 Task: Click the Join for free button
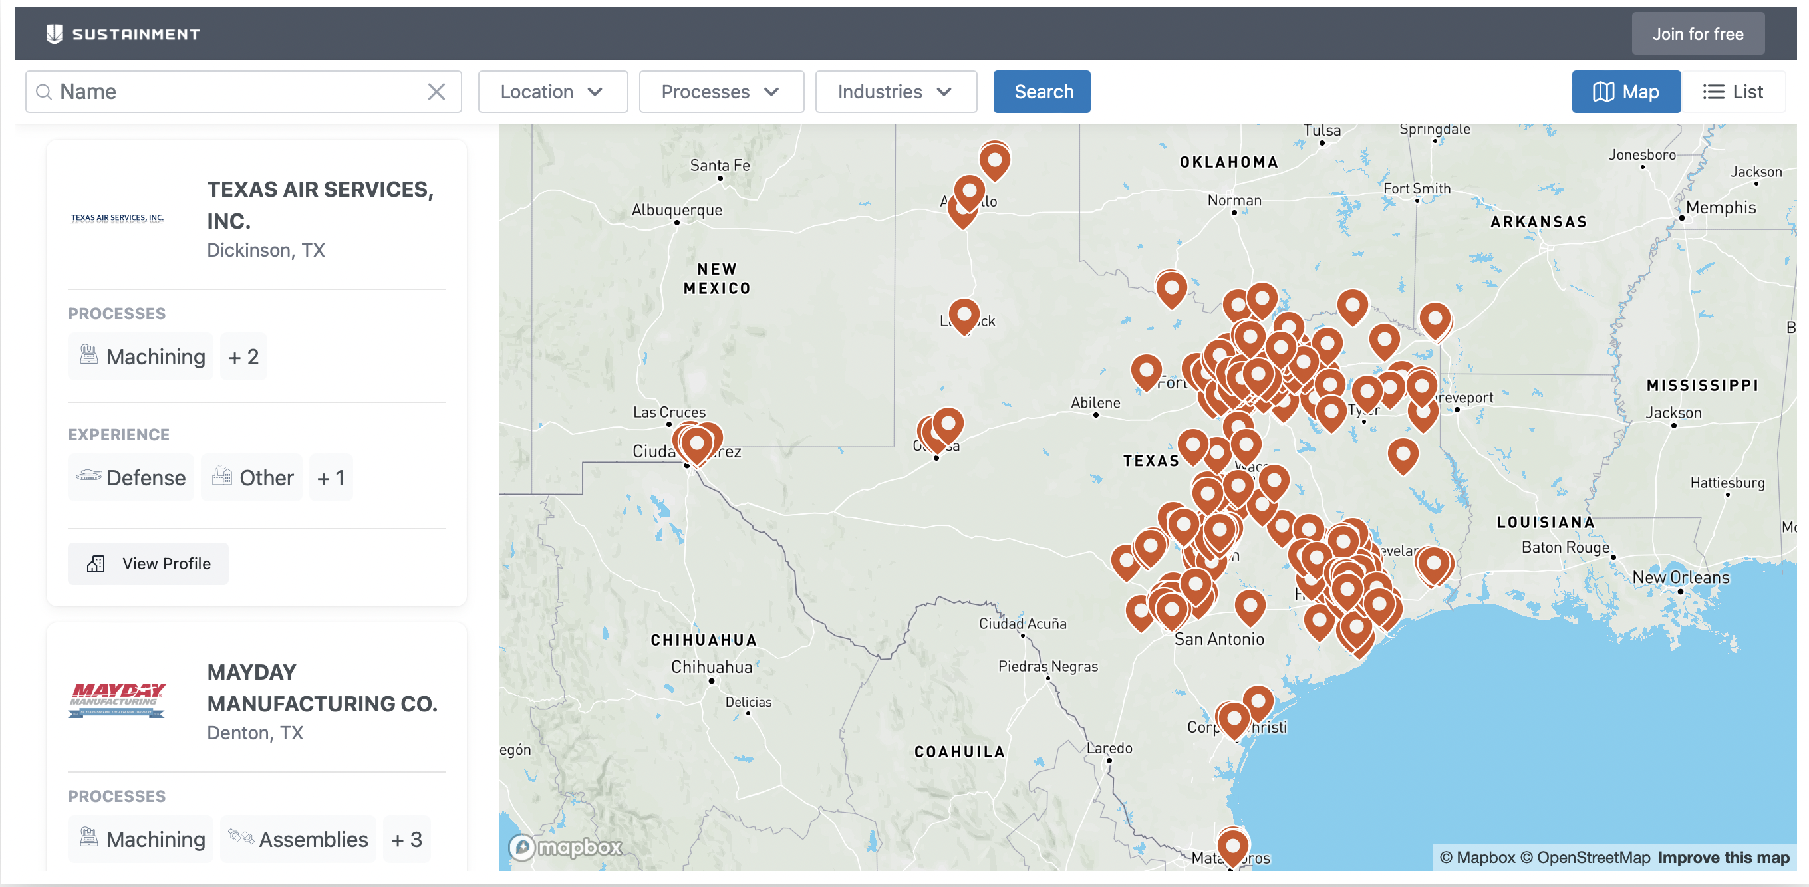click(1697, 34)
